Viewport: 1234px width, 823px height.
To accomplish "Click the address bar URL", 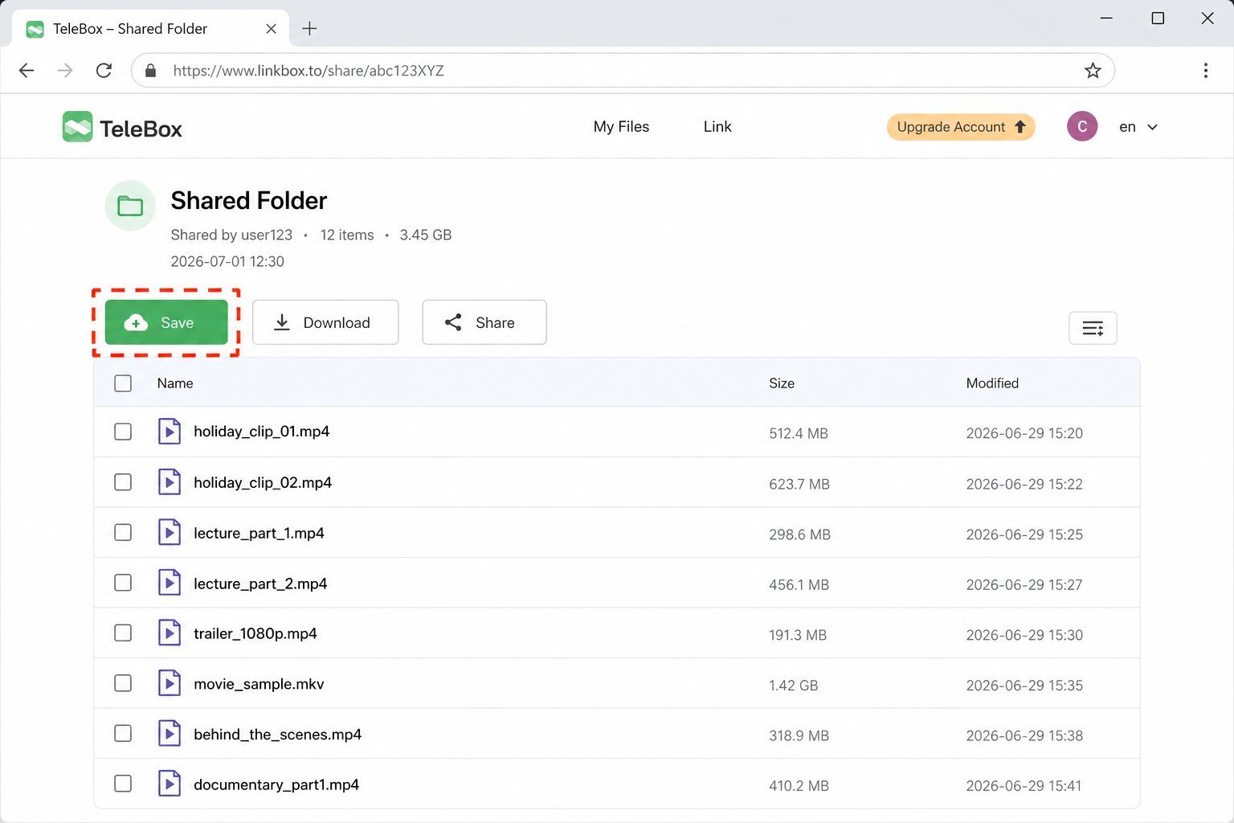I will (x=308, y=71).
